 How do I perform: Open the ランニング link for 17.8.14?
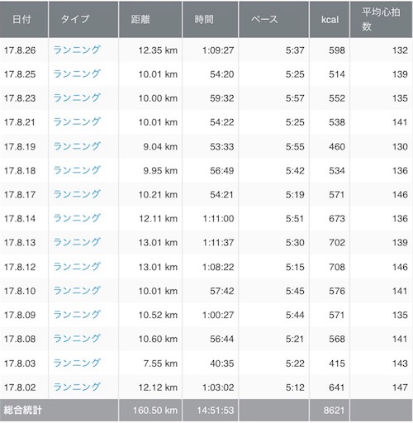pyautogui.click(x=76, y=218)
